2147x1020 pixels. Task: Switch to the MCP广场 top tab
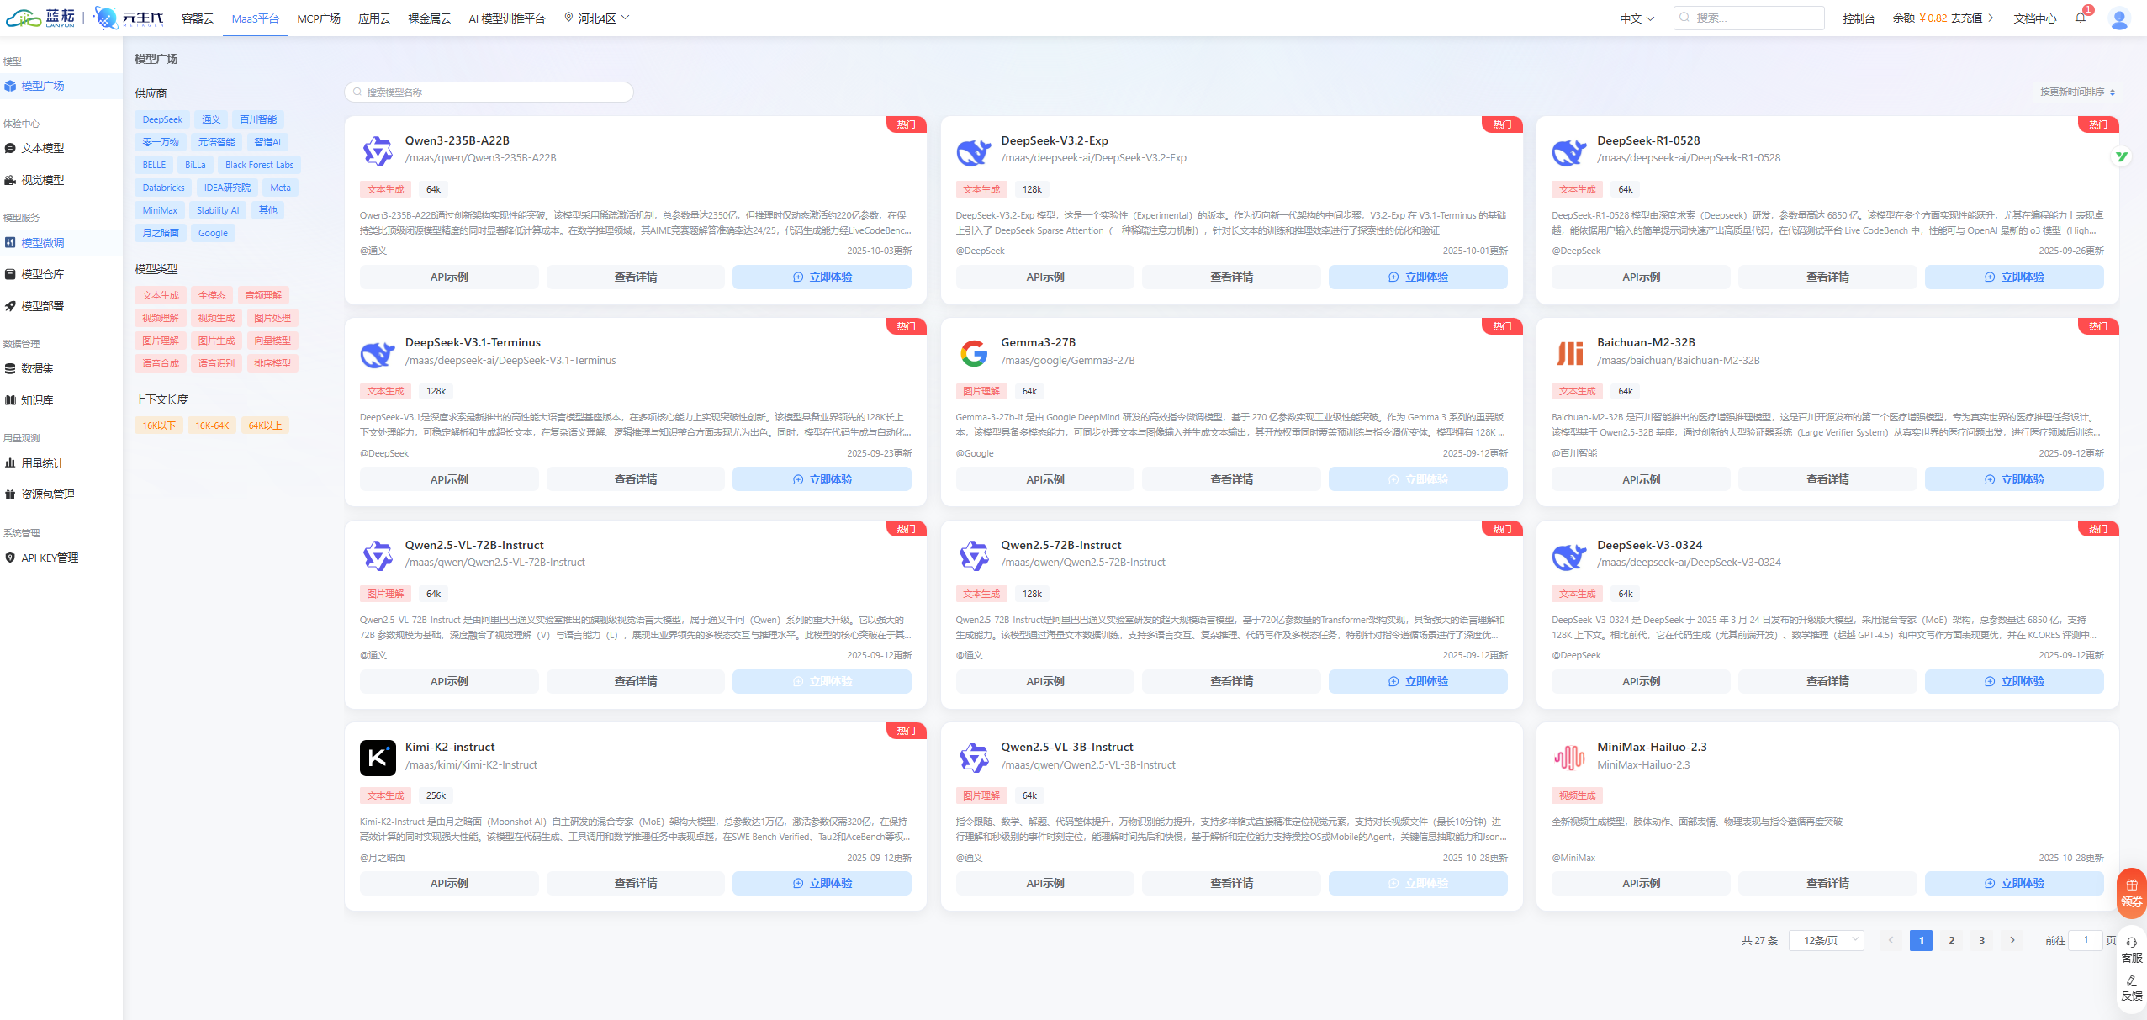pyautogui.click(x=318, y=18)
